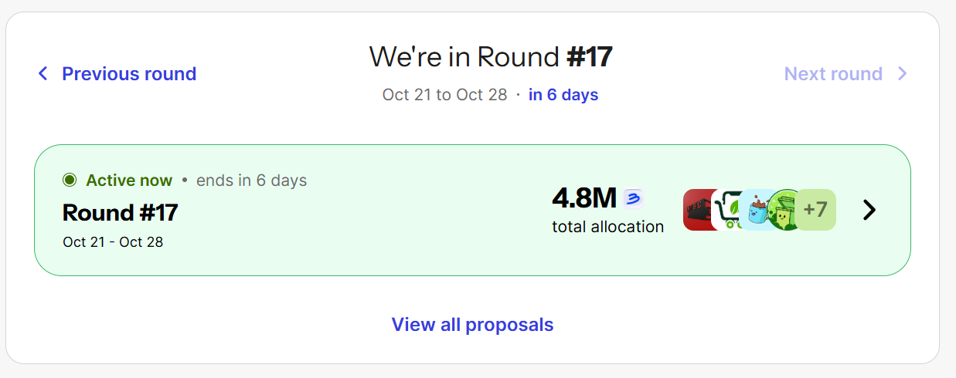Click the left chevron beside Previous round
This screenshot has height=378, width=956.
click(43, 74)
